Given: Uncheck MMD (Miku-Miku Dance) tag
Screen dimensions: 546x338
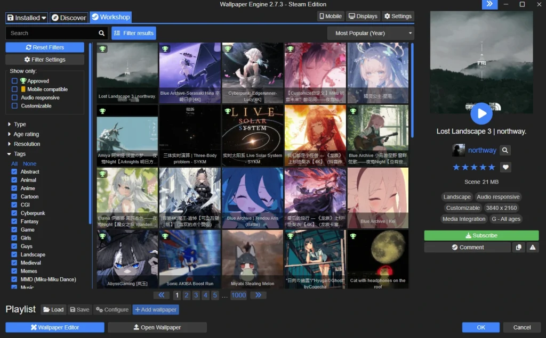Looking at the screenshot, I should click(x=14, y=279).
